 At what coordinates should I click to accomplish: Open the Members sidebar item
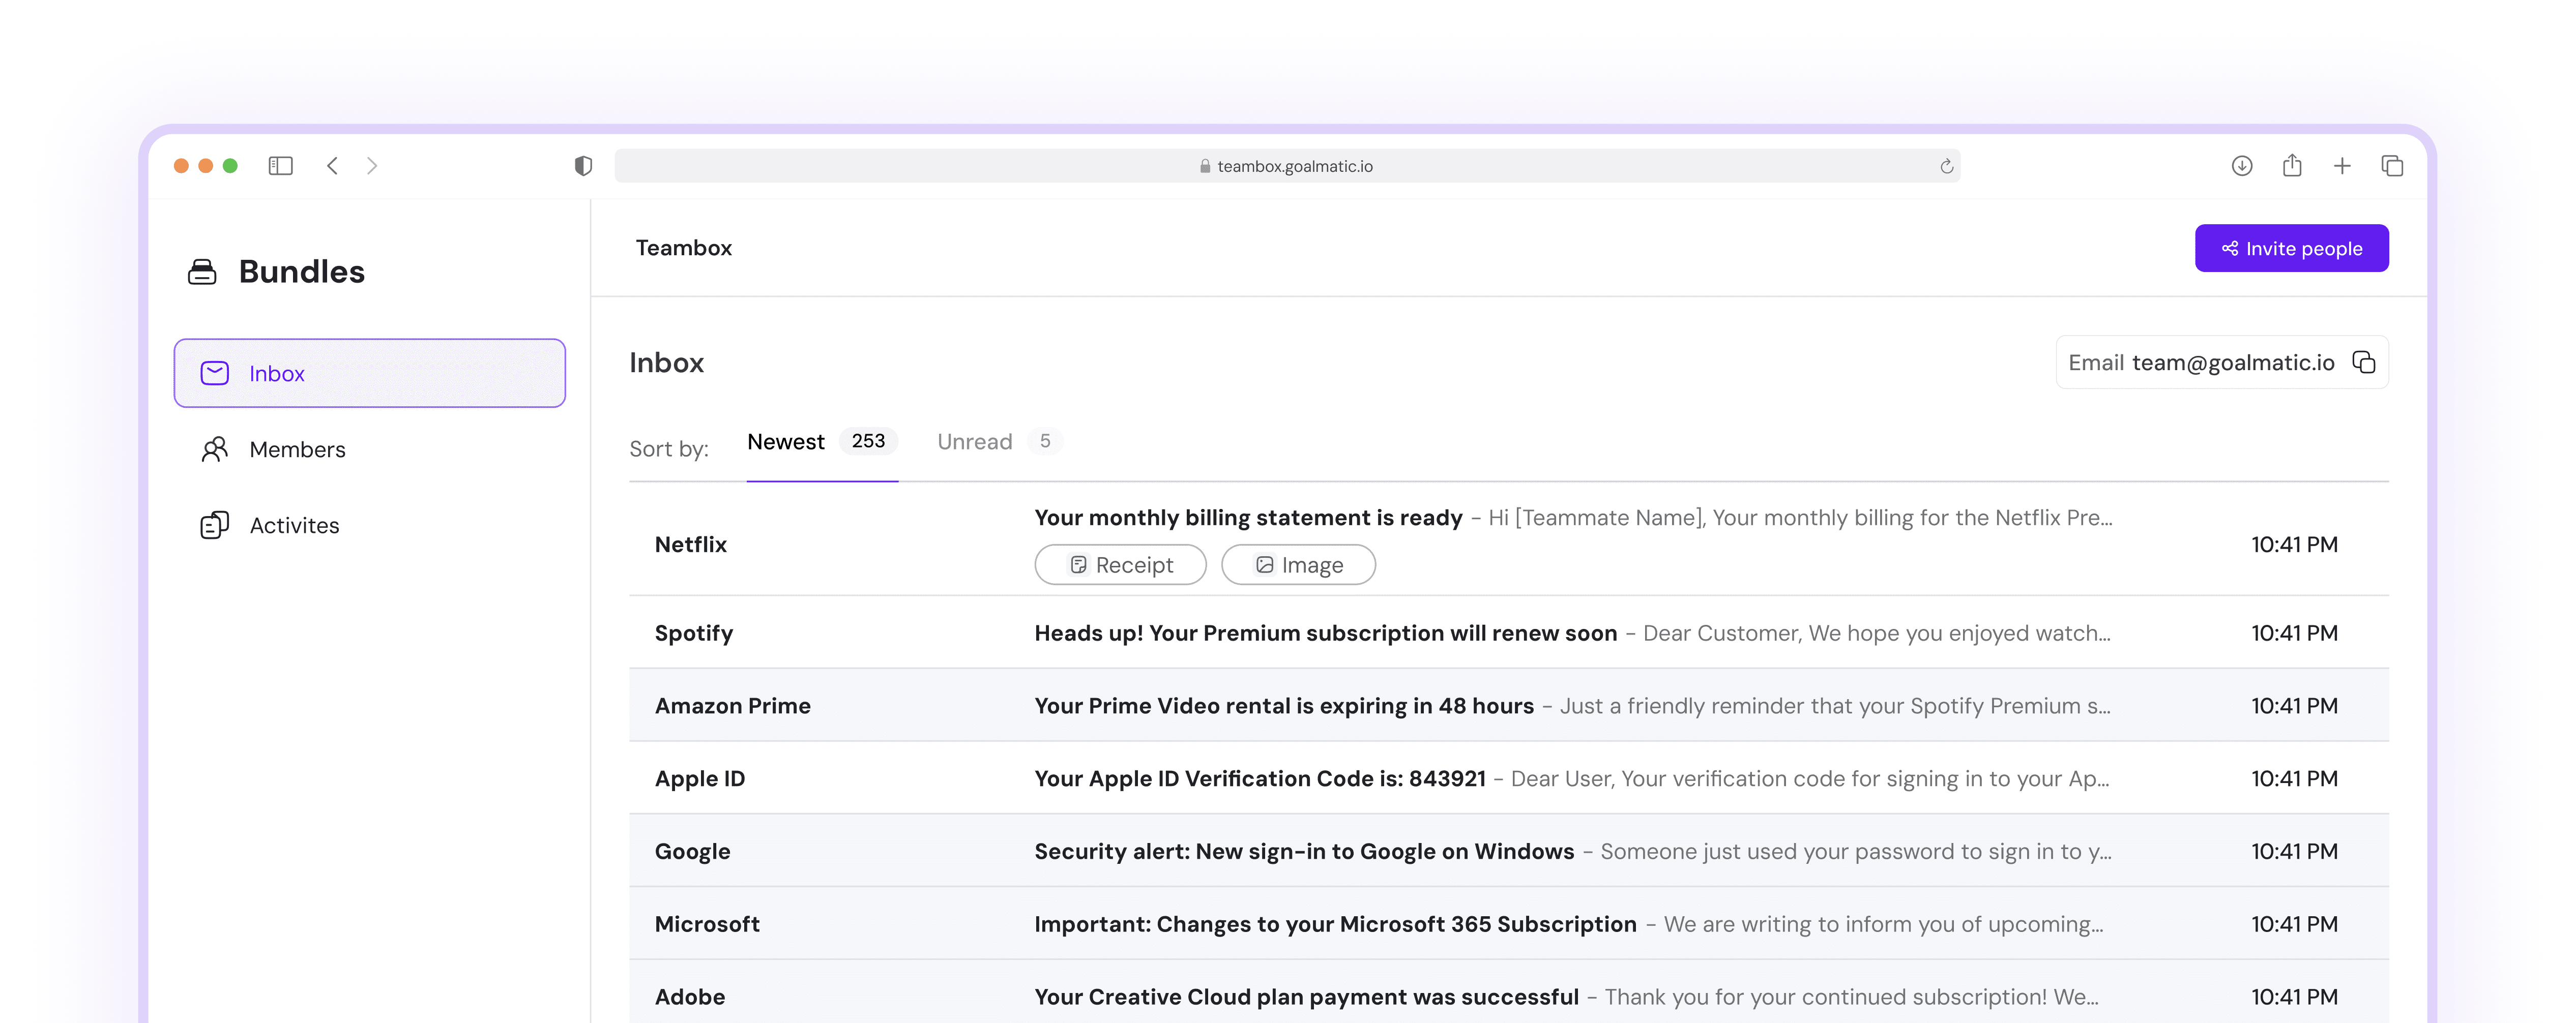297,449
